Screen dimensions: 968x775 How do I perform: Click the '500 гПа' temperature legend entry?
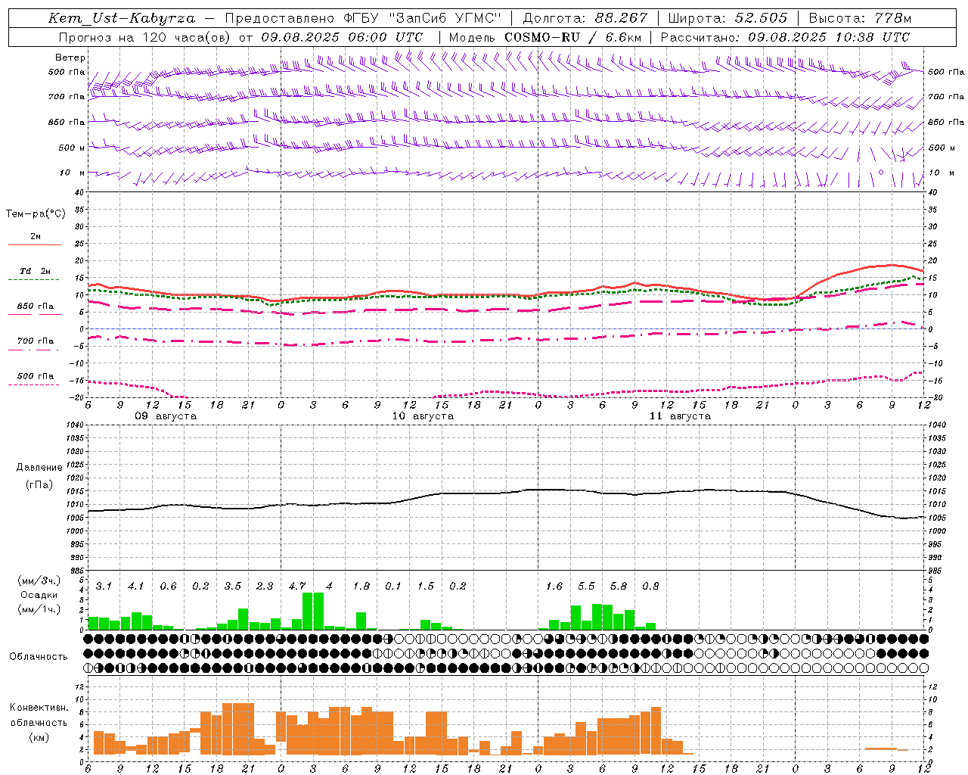click(x=35, y=376)
